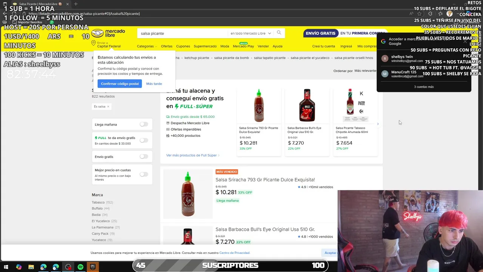
Task: Open 'en todo Mercado Libre' search scope dropdown
Action: click(x=251, y=33)
